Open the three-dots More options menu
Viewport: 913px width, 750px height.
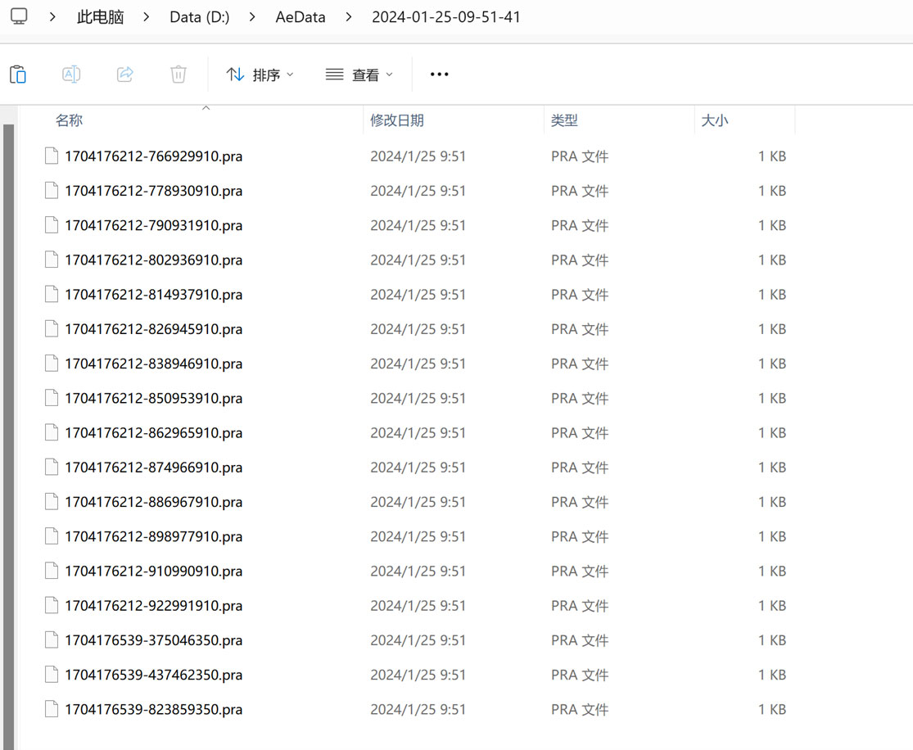[439, 75]
